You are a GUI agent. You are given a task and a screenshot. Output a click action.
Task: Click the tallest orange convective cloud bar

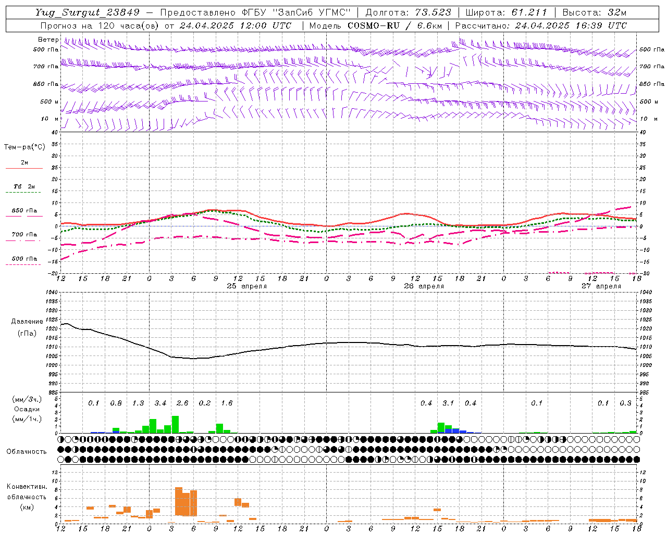click(179, 501)
